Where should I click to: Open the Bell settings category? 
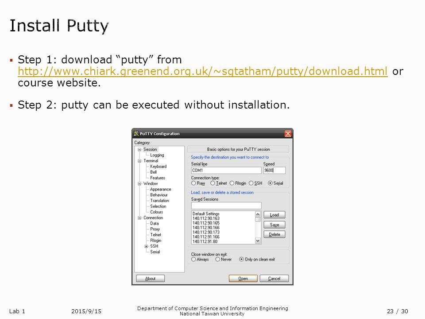tap(154, 172)
